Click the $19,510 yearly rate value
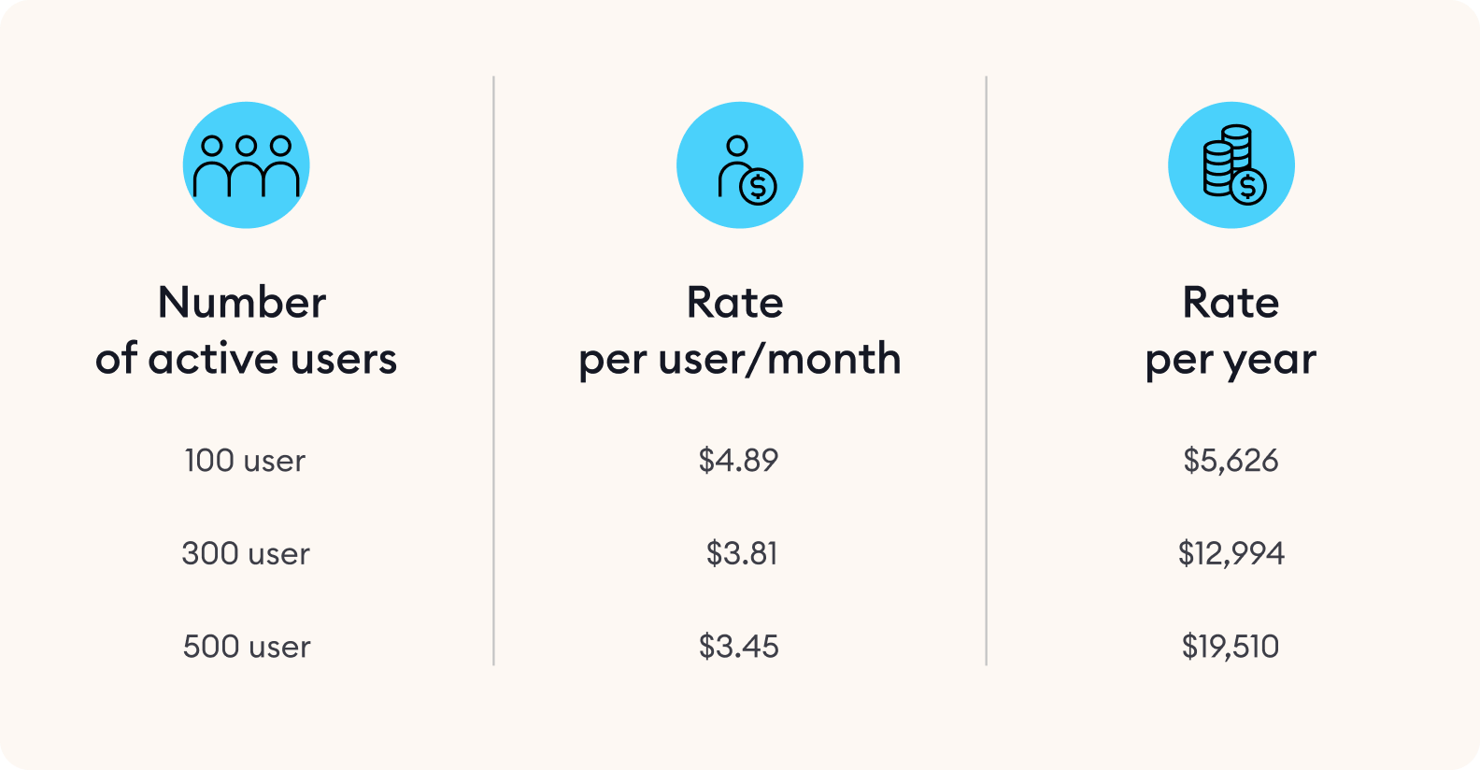Screen dimensions: 1480x770 coord(1231,647)
